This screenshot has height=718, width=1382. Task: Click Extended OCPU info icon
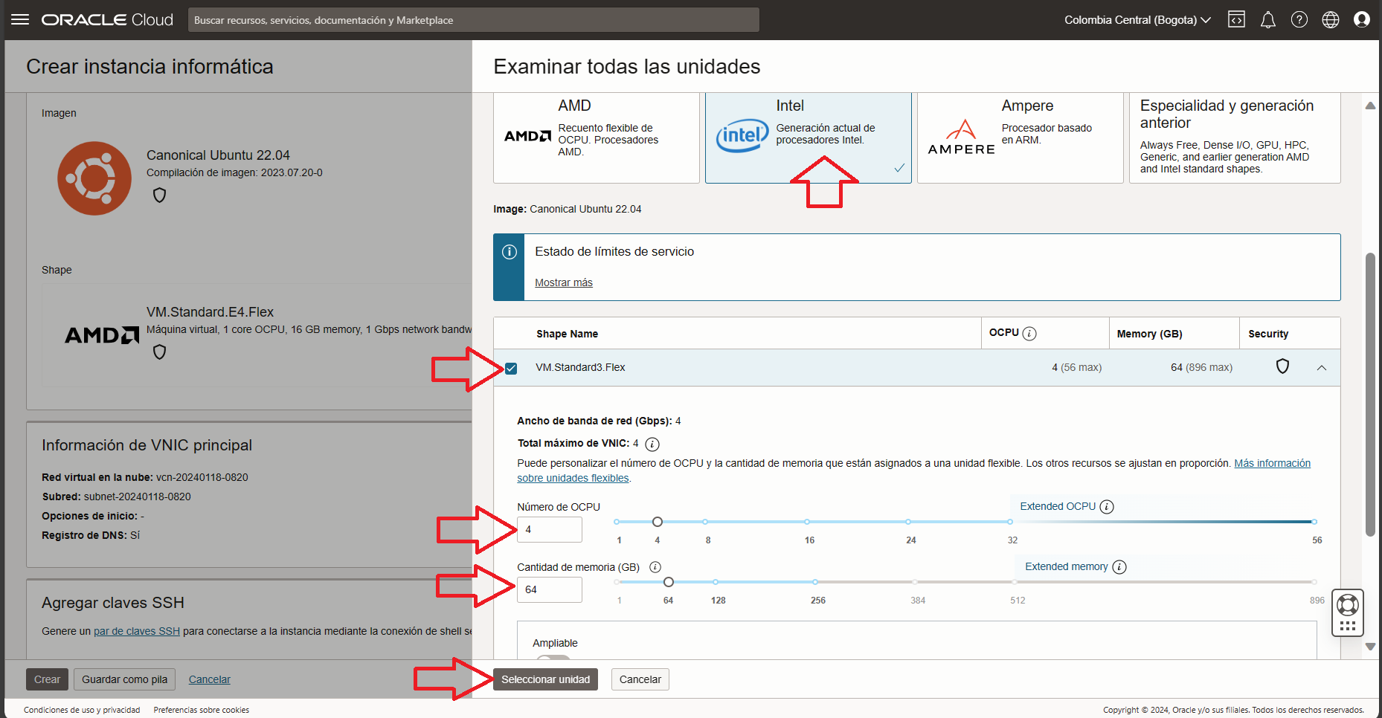1107,507
